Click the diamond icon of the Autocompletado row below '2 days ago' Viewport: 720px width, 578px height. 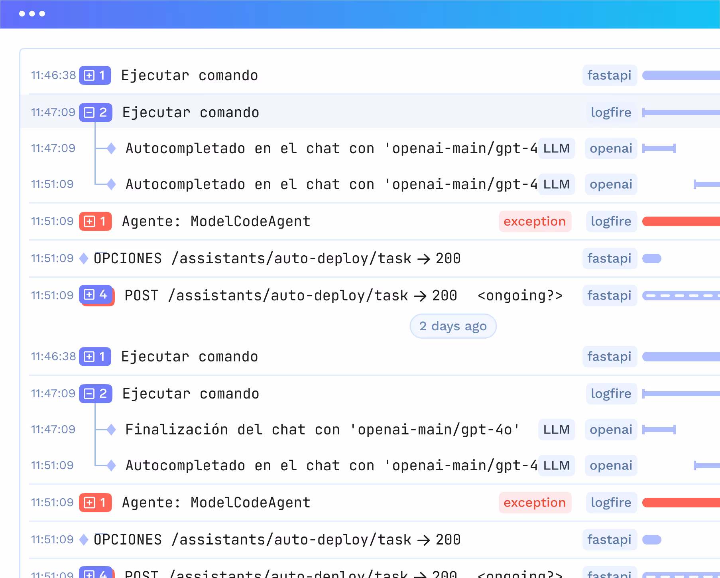point(111,466)
